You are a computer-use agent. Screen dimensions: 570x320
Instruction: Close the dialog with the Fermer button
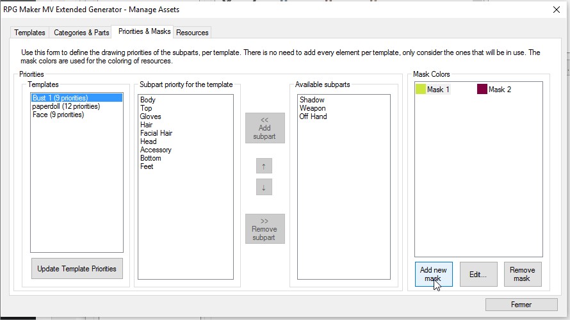[x=521, y=305]
